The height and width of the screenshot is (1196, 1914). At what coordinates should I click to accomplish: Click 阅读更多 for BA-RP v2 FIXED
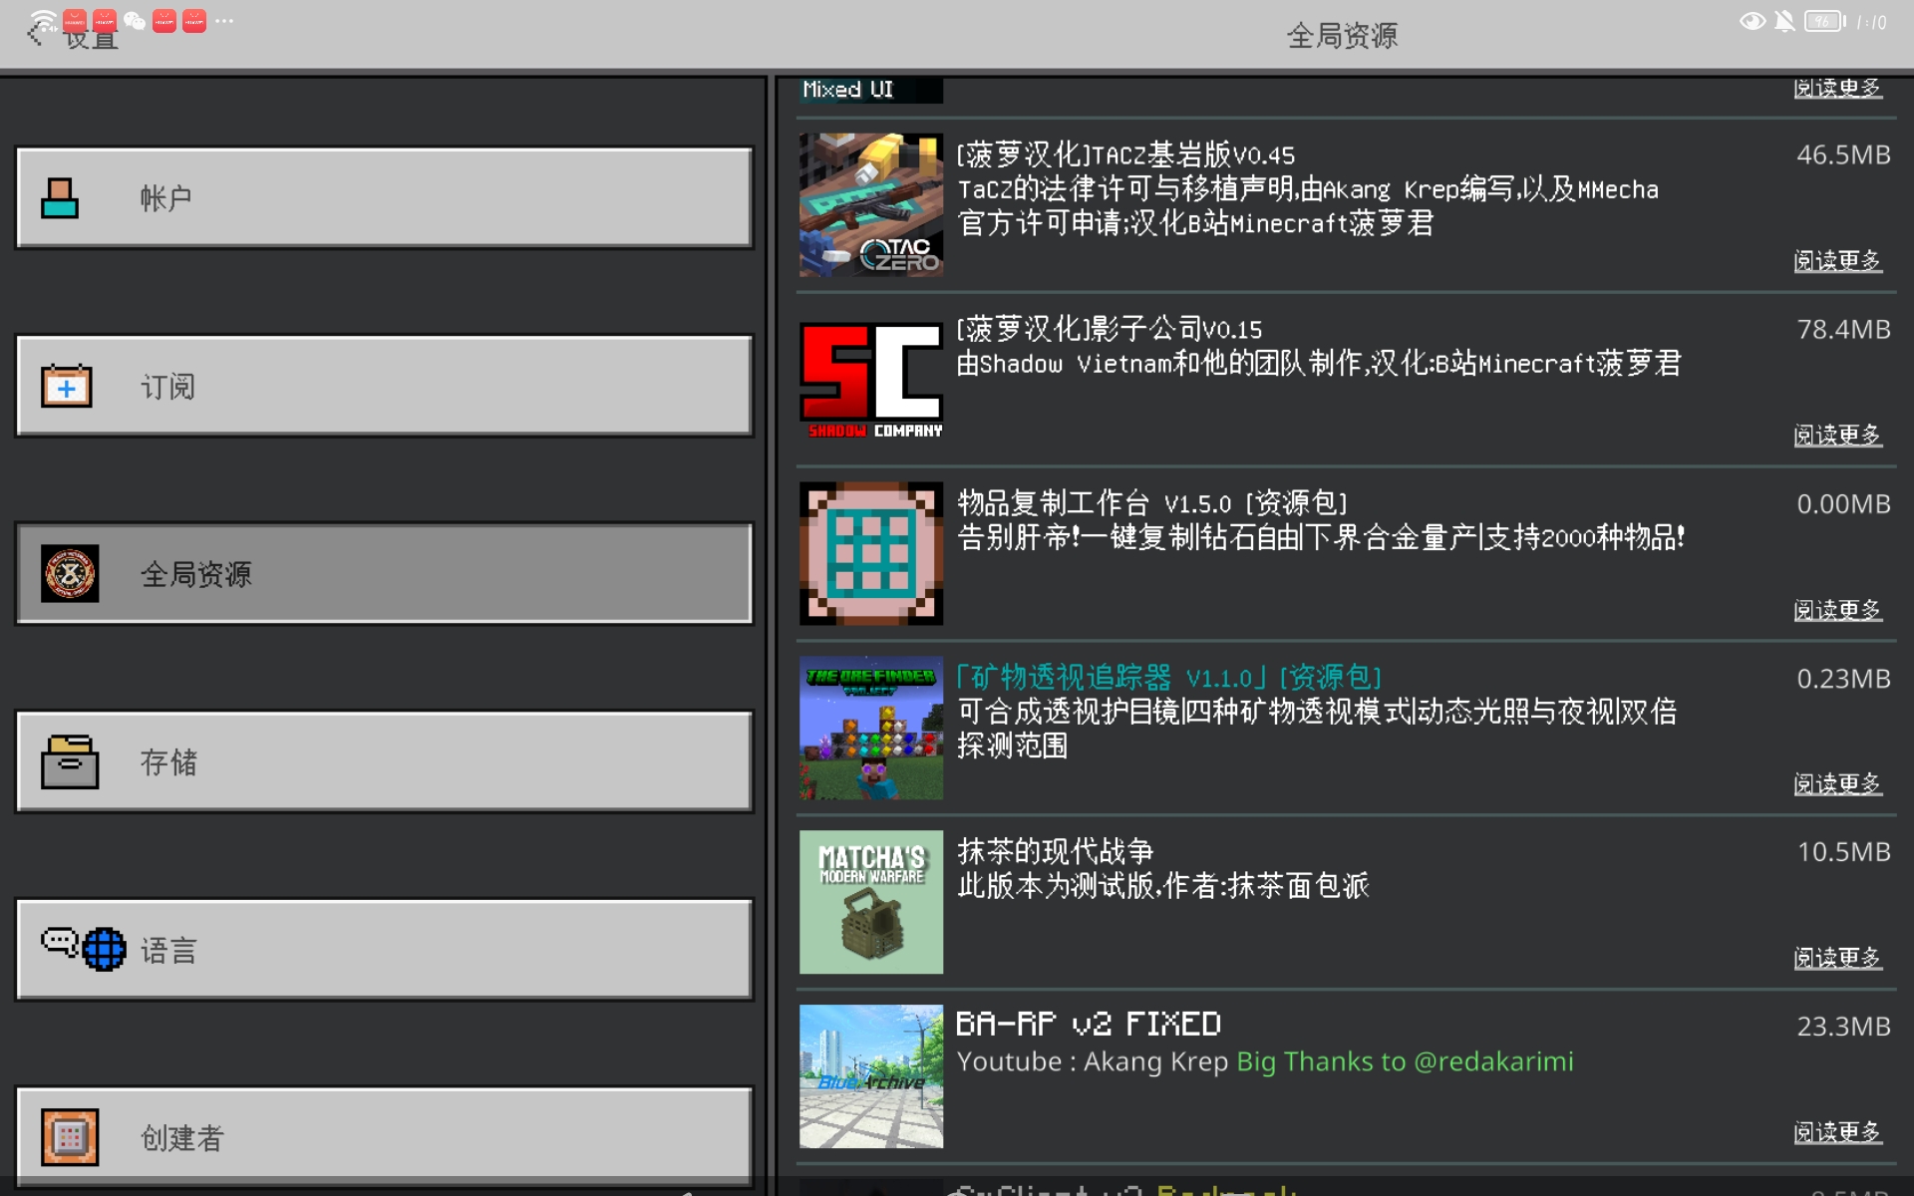(1836, 1132)
